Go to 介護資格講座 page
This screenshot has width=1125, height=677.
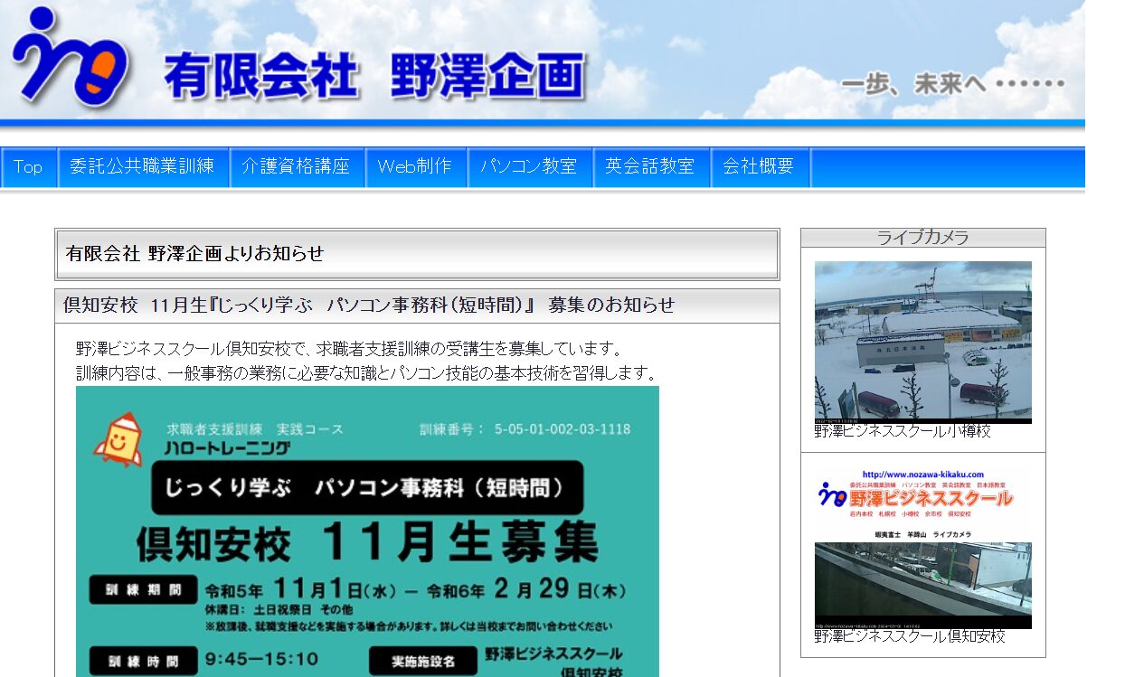coord(296,167)
